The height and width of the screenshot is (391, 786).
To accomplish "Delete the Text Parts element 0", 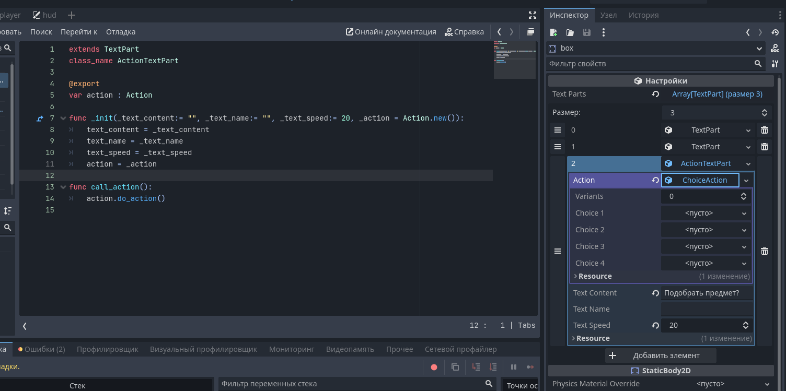I will [765, 130].
